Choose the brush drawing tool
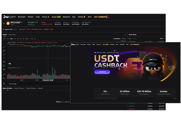 click(4, 55)
